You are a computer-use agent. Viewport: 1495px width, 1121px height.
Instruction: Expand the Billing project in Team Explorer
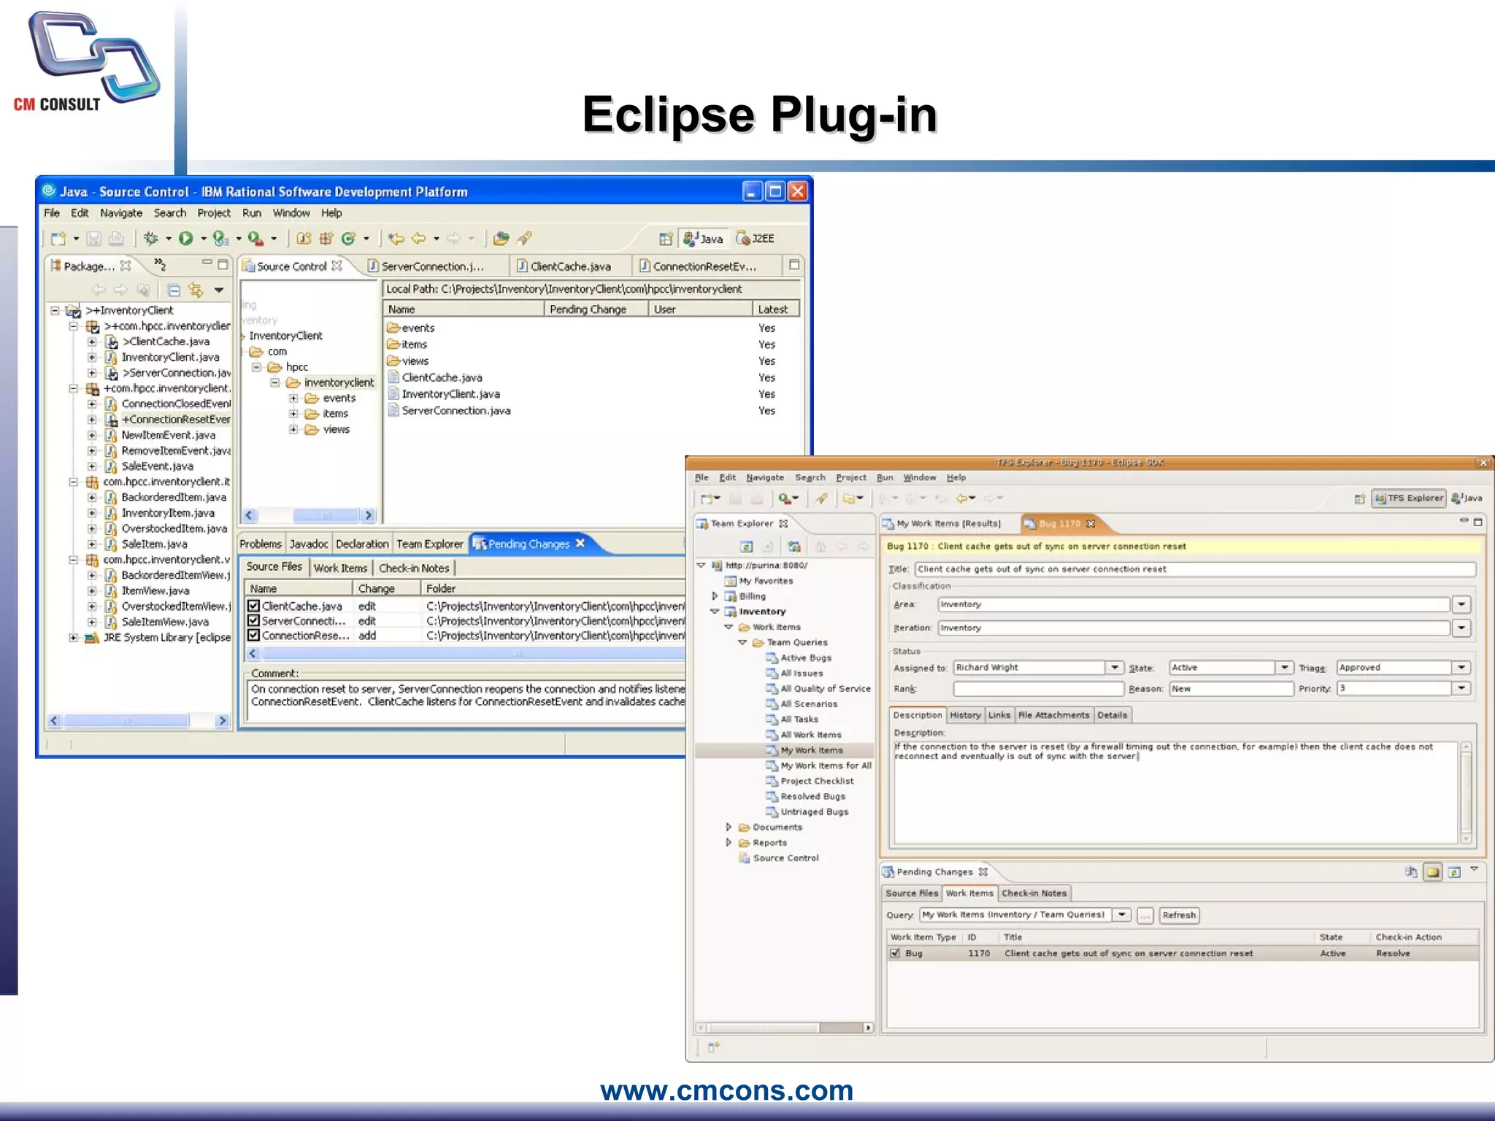715,596
